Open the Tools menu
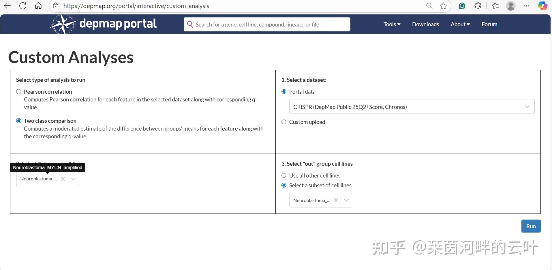The width and height of the screenshot is (552, 270). coord(391,24)
